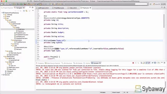
Task: Open the JPA Details tab
Action: (78, 63)
